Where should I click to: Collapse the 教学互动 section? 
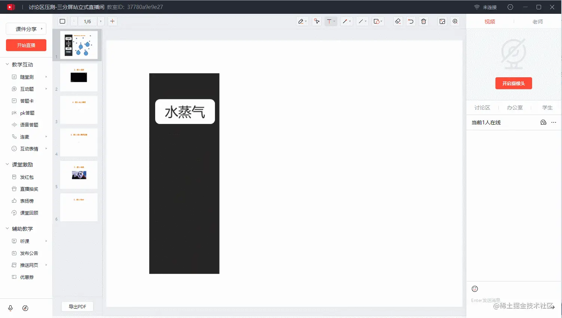(x=7, y=64)
